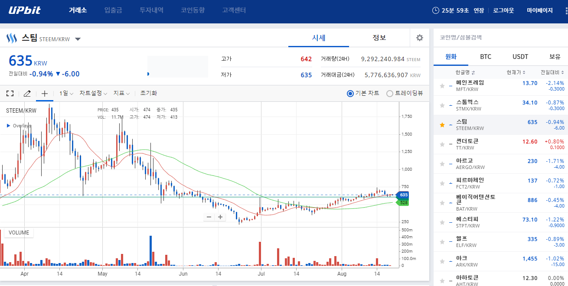Screen dimensions: 568x286
Task: Click the 고가 642 high price value
Action: click(x=306, y=59)
